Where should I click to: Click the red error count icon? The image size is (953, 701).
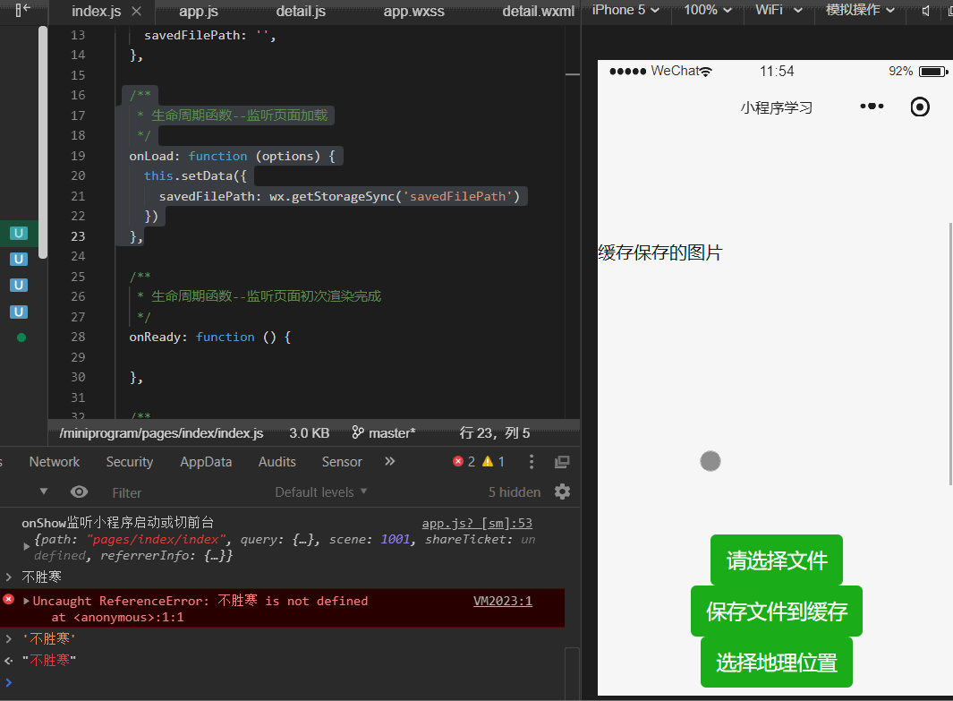point(458,461)
